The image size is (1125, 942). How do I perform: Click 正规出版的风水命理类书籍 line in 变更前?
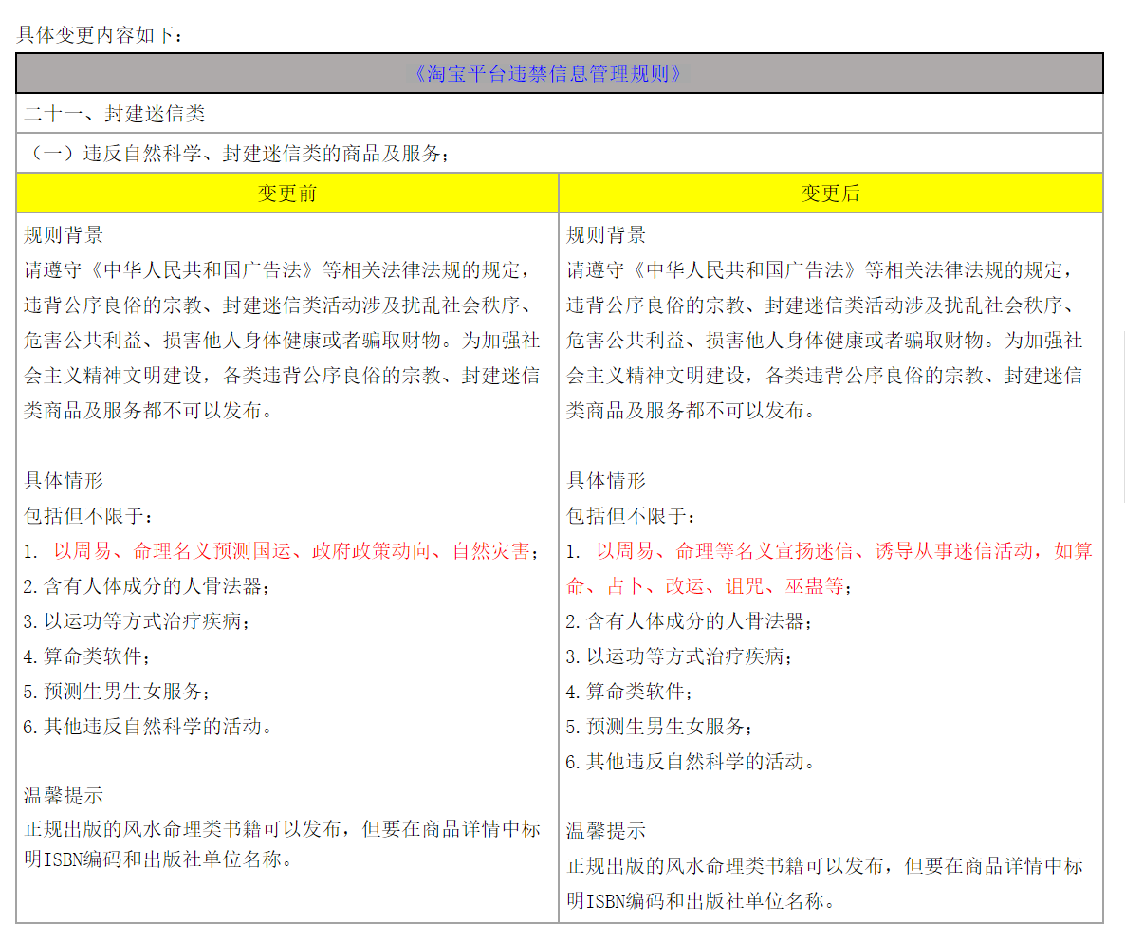[282, 829]
